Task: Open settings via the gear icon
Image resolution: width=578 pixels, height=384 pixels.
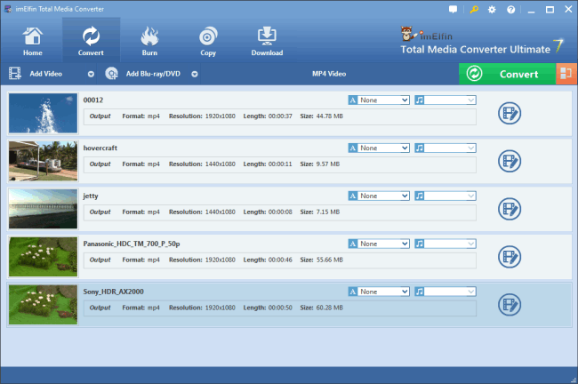Action: pyautogui.click(x=492, y=10)
